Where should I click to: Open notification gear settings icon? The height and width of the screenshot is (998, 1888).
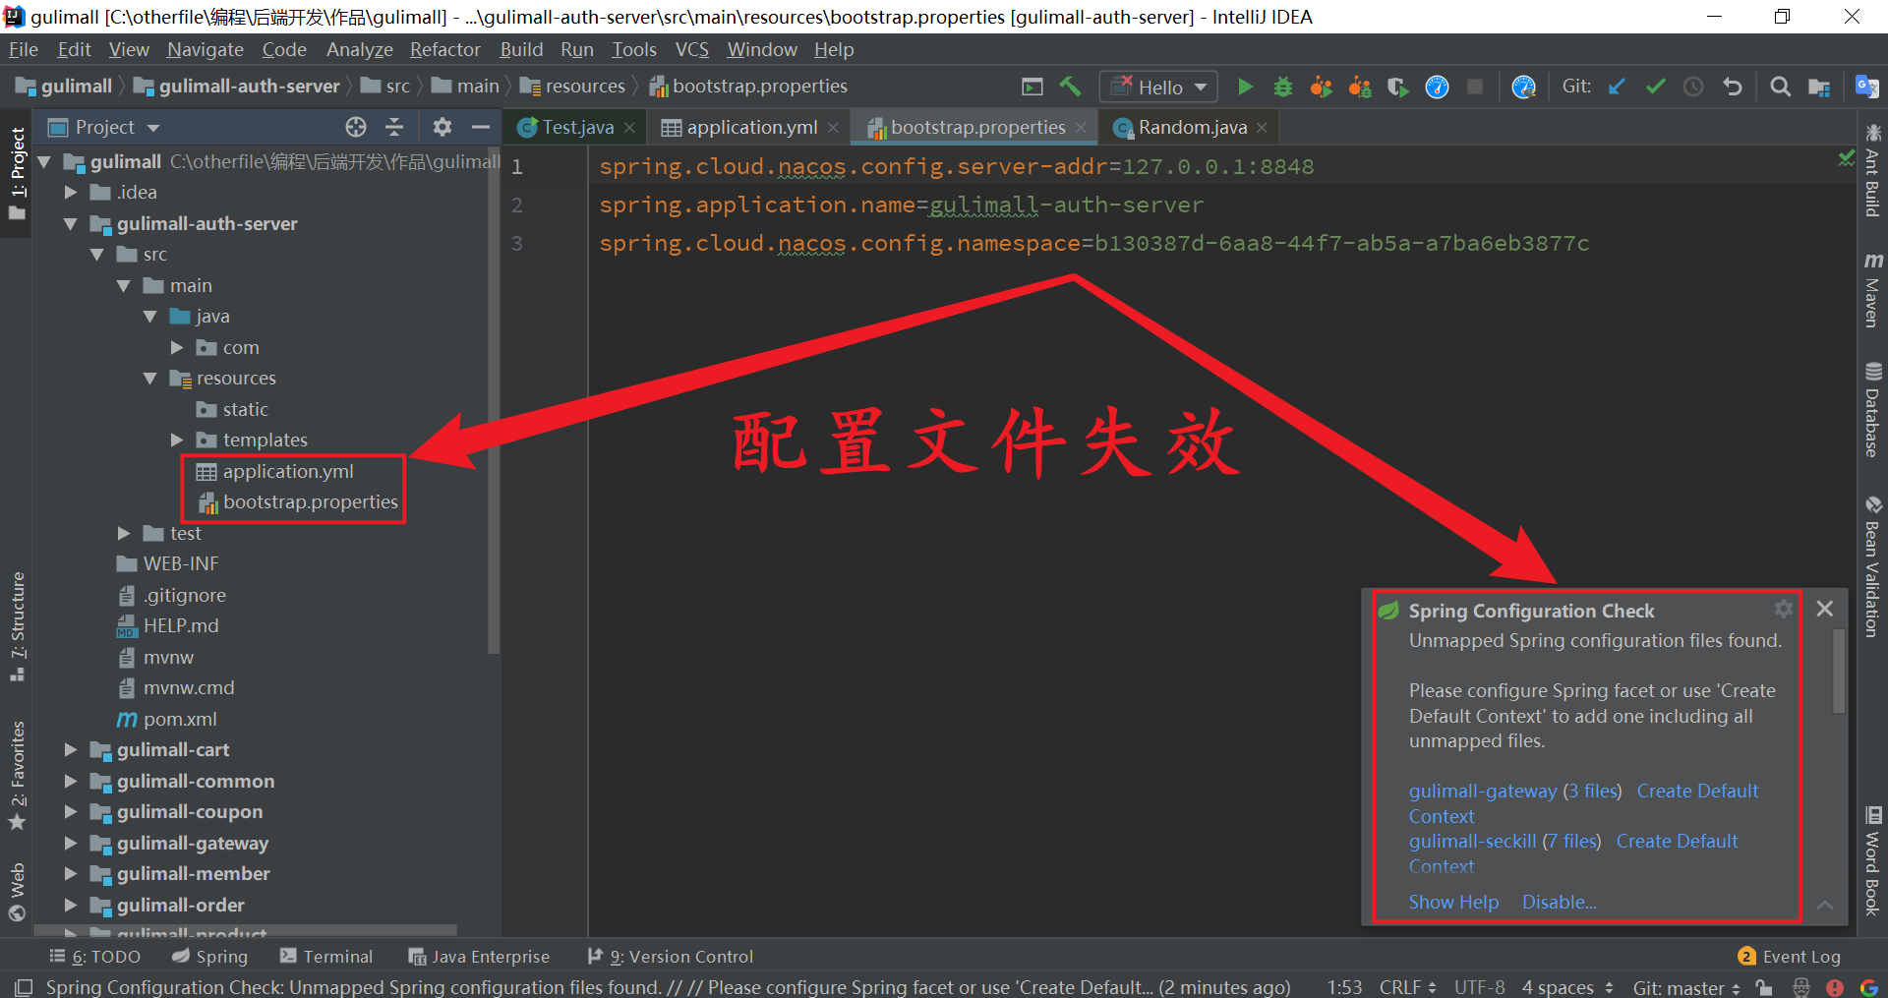point(1783,610)
